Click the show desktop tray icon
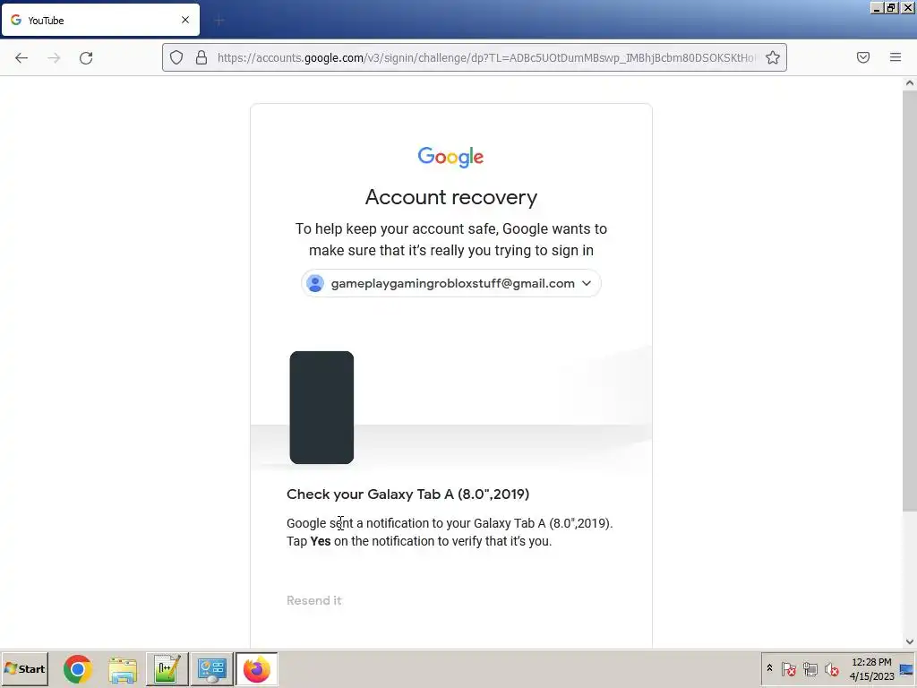Screen dimensions: 917x688 click(x=907, y=668)
